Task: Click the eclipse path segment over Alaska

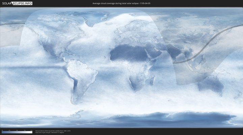Action: pyautogui.click(x=12, y=24)
